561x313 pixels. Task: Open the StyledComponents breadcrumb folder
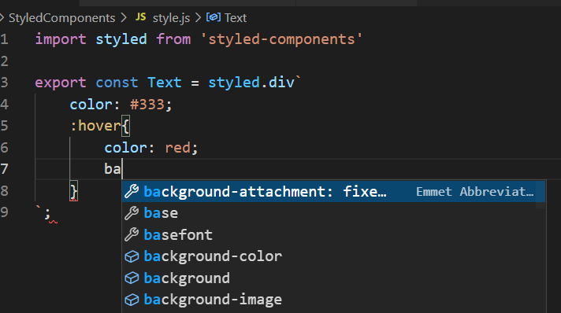(x=62, y=18)
